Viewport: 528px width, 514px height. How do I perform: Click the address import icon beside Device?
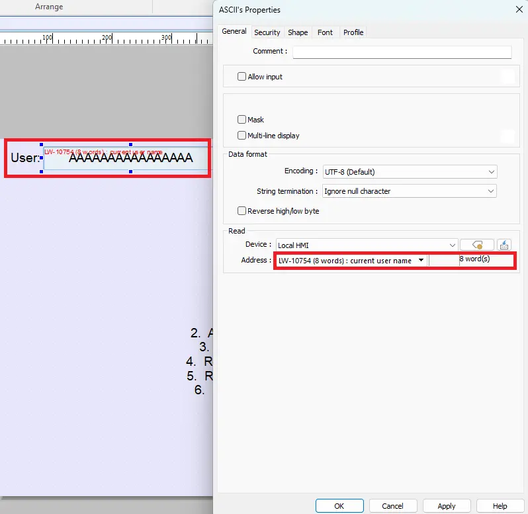(504, 245)
